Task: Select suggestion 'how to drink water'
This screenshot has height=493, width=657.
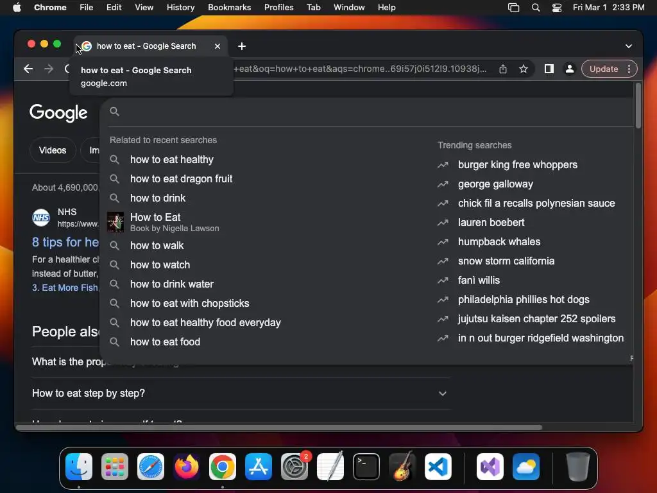Action: (x=172, y=284)
